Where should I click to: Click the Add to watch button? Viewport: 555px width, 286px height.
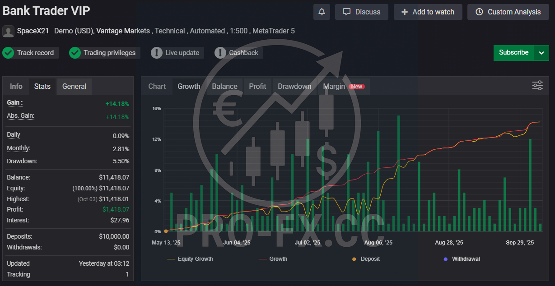(428, 12)
